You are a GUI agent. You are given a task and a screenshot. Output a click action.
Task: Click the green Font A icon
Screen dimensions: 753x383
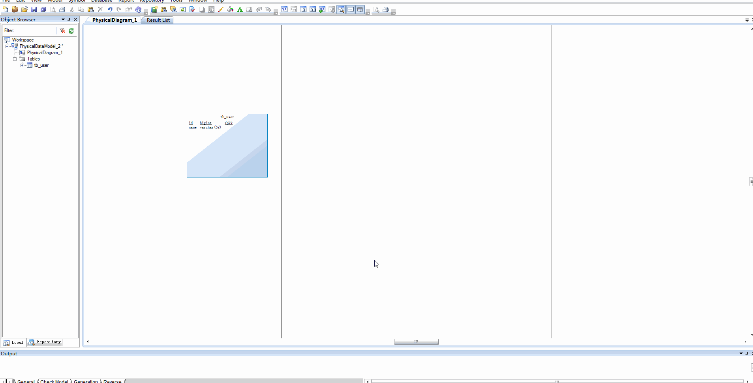coord(240,9)
